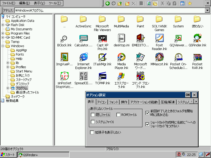
Task: Expand the Program Files tree node
Action: [3, 33]
